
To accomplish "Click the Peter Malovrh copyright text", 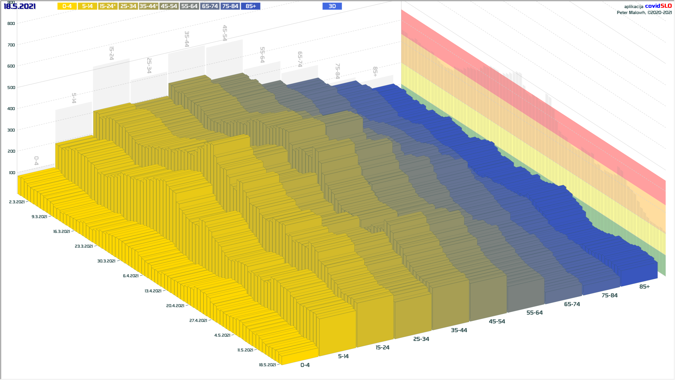I will click(x=644, y=13).
